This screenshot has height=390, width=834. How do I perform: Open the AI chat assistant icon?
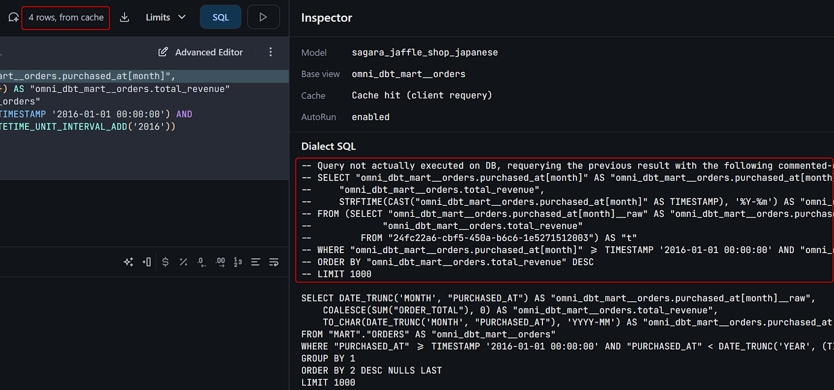(13, 18)
